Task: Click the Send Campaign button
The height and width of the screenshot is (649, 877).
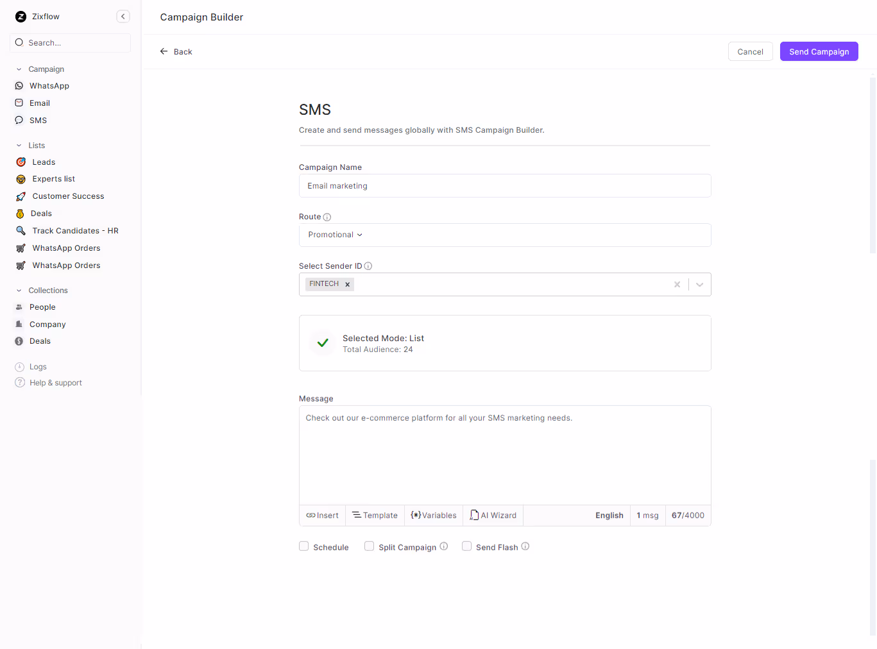Action: tap(819, 51)
